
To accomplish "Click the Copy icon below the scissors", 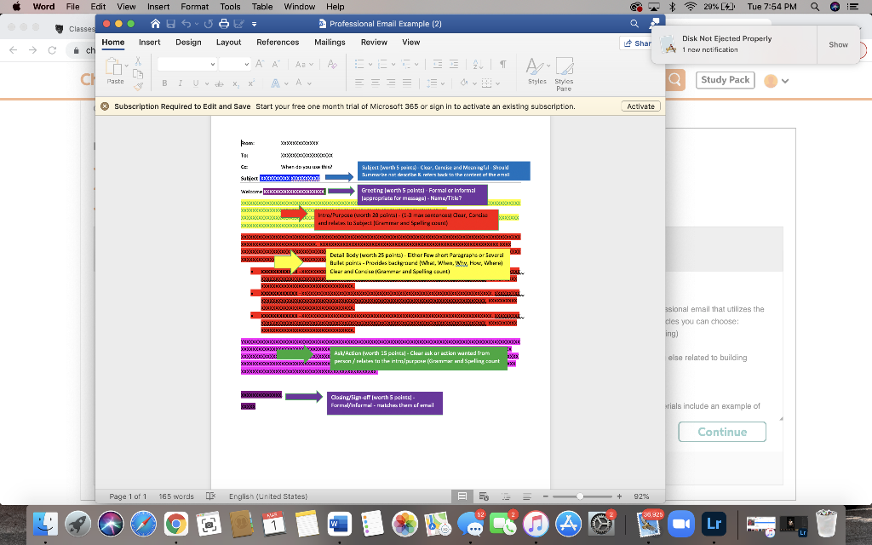I will [139, 73].
